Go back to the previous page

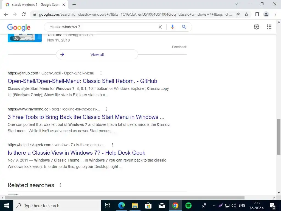point(6,14)
